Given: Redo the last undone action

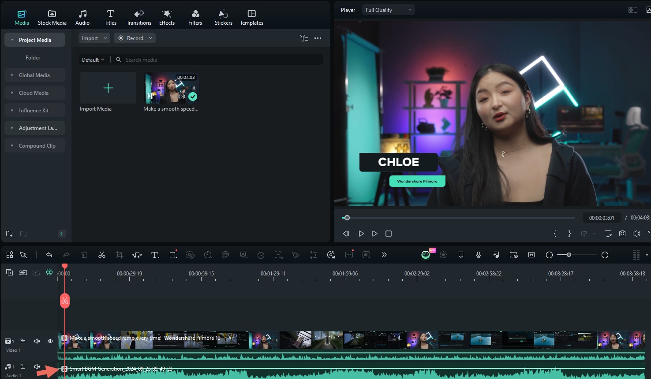Looking at the screenshot, I should 66,255.
